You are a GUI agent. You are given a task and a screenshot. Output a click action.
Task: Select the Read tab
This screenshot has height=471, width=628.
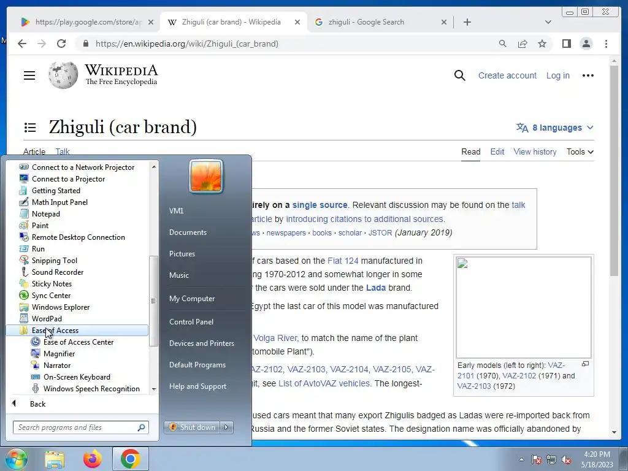[x=470, y=152]
